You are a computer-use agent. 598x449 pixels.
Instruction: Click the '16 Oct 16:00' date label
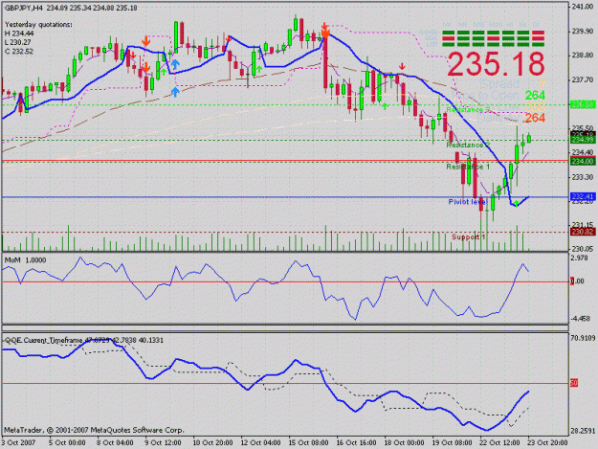[356, 442]
